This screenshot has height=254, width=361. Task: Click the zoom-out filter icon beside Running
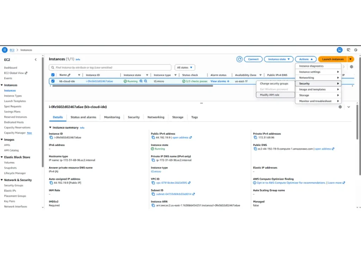(x=146, y=81)
